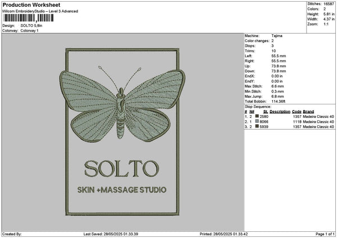Click the Stitches count '16587'
Viewport: 337px width, 238px height.
tap(329, 4)
